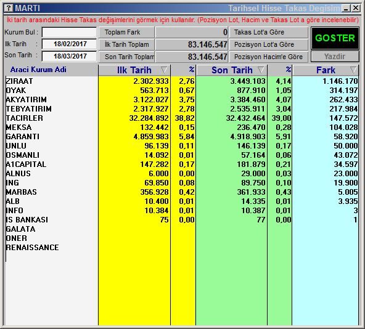Click TACIRLER percent value 38,82
The width and height of the screenshot is (365, 329).
[184, 118]
